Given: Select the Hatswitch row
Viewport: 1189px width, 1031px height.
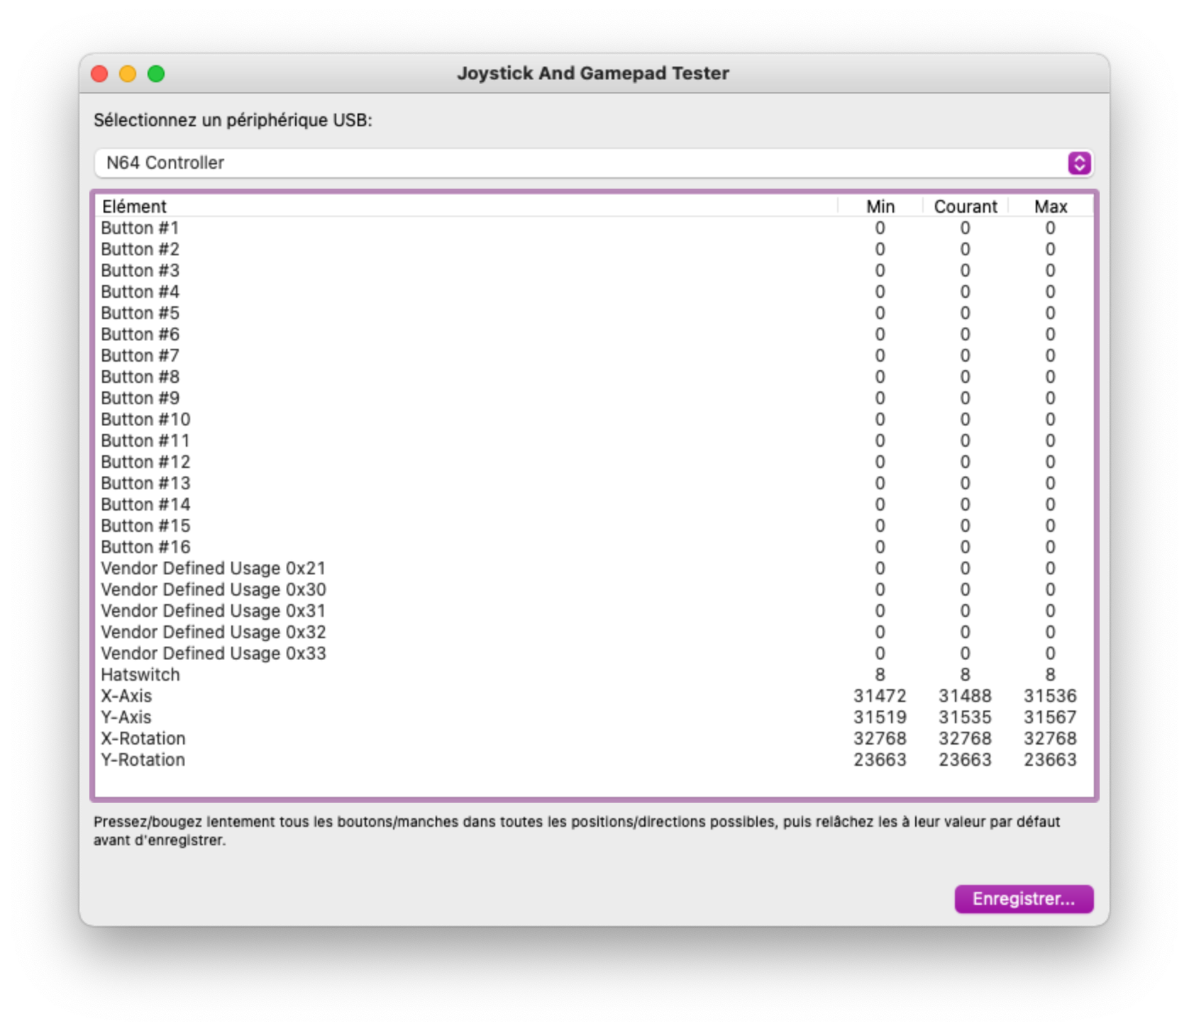Looking at the screenshot, I should click(594, 674).
